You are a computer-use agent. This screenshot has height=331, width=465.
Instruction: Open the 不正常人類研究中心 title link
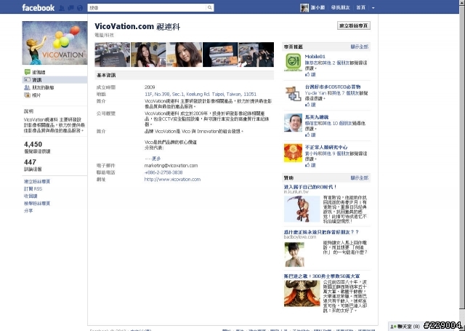coord(326,147)
